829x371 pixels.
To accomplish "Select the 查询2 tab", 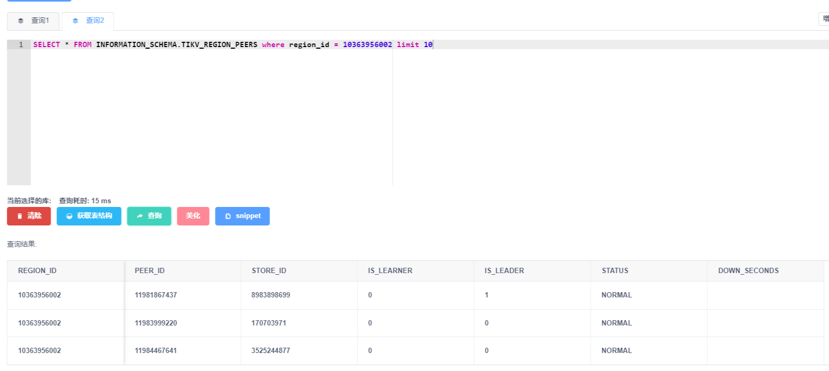I will pos(88,21).
